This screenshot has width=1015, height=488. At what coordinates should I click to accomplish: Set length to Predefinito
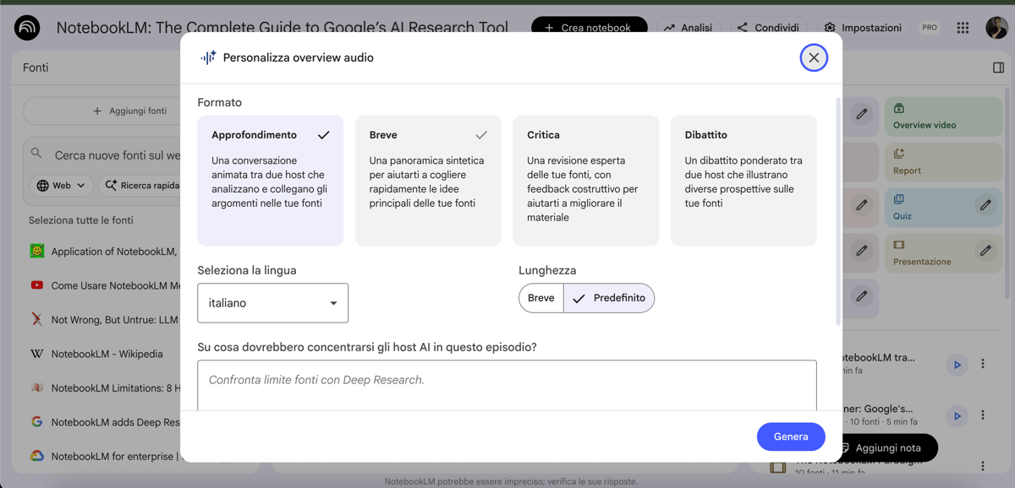pyautogui.click(x=609, y=298)
